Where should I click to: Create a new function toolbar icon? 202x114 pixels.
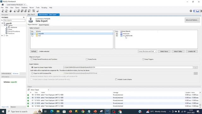29,11
